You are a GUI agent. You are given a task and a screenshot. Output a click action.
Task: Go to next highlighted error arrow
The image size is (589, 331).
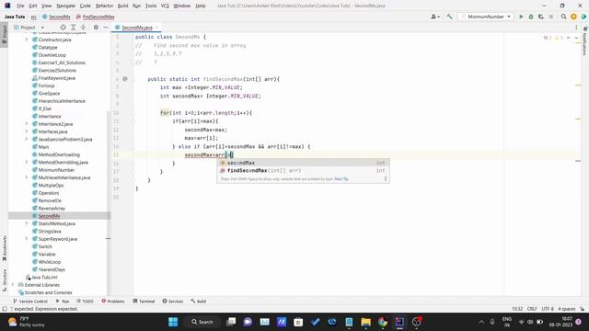coord(576,38)
